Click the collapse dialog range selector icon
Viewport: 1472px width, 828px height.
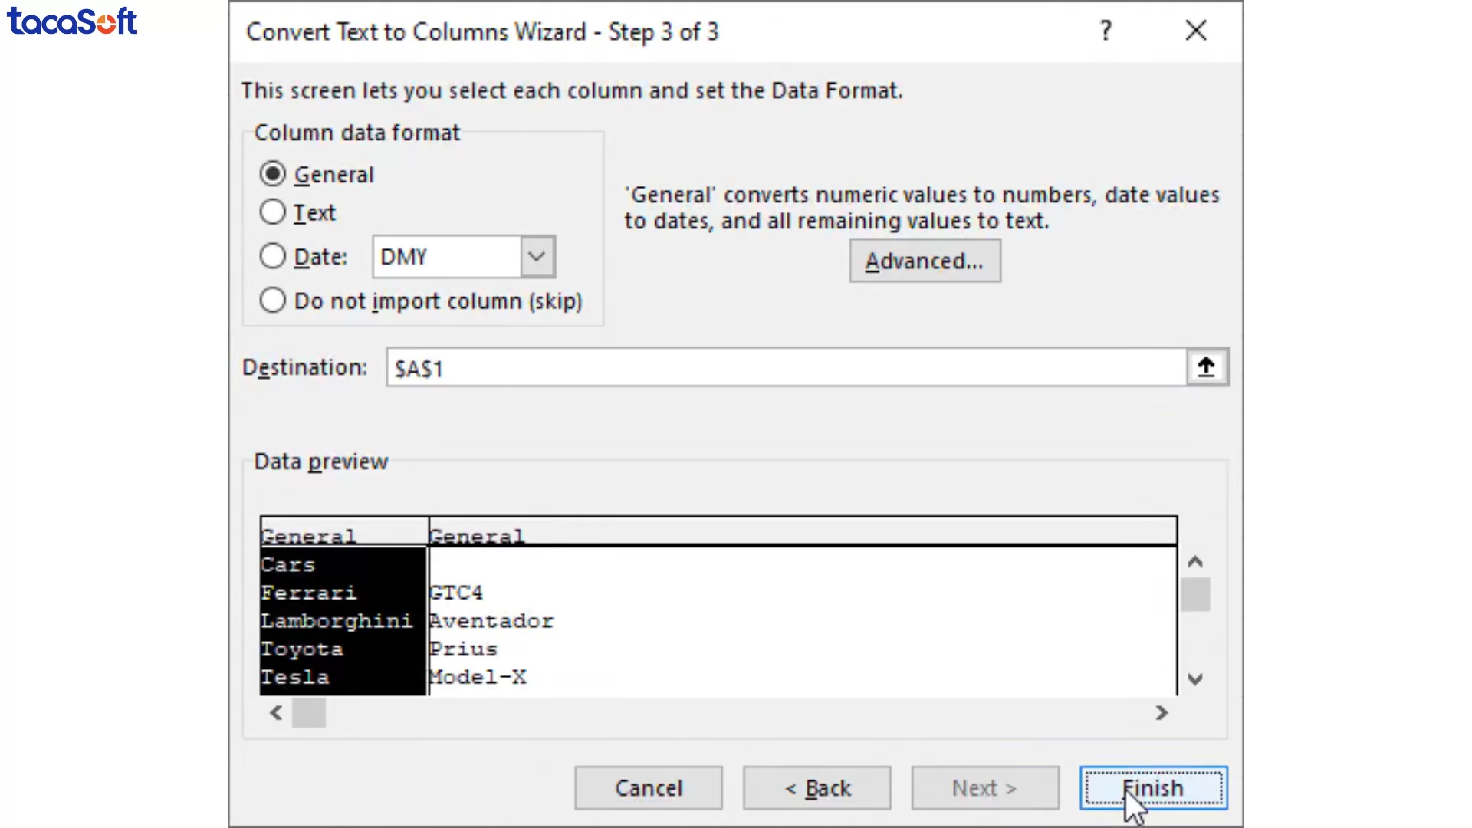(x=1207, y=367)
